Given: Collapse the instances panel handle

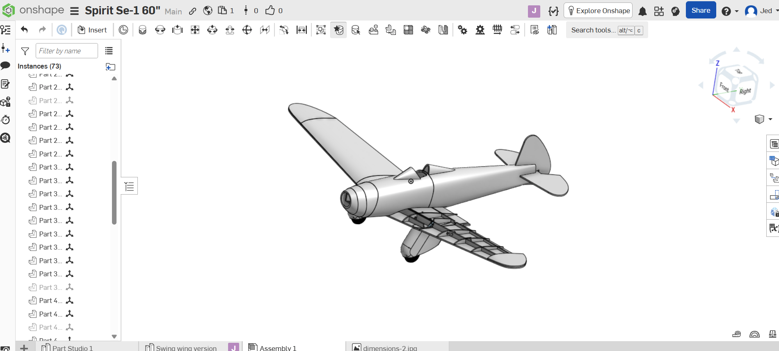Looking at the screenshot, I should (x=129, y=186).
